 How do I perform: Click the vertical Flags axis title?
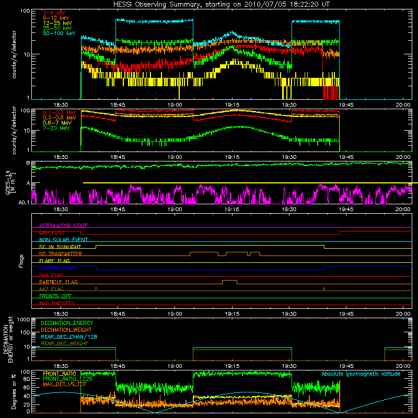click(x=21, y=261)
